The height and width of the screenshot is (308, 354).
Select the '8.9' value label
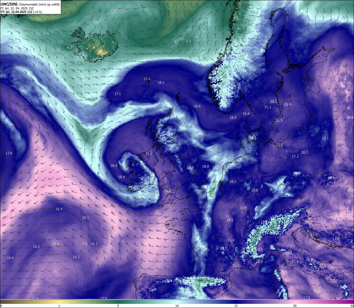201,22
